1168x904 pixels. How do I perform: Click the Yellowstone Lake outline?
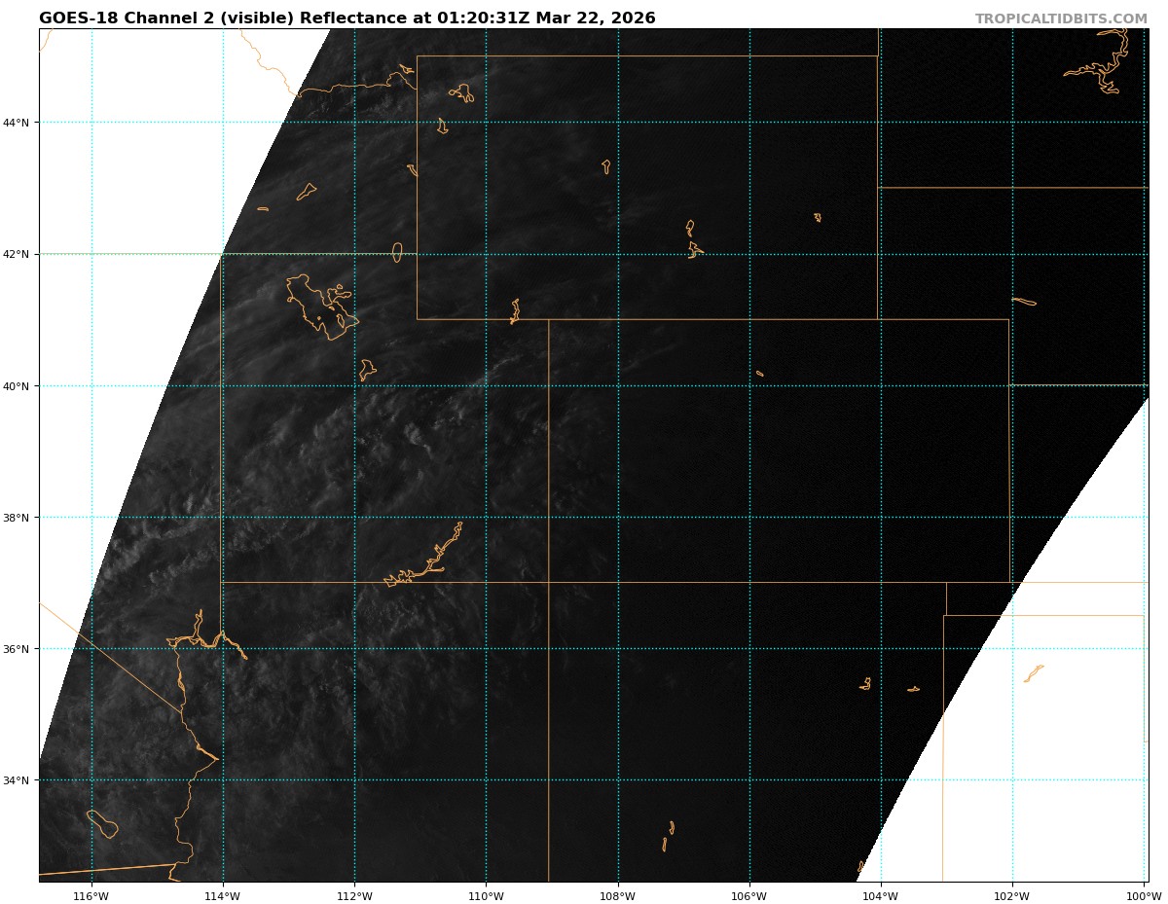click(461, 93)
